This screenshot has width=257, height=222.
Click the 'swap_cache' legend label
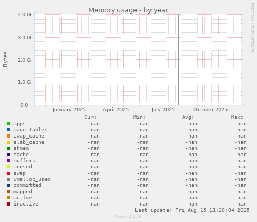point(29,136)
